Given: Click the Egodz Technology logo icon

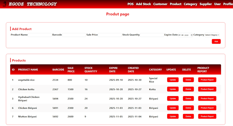Looking at the screenshot, I should pyautogui.click(x=4, y=4).
